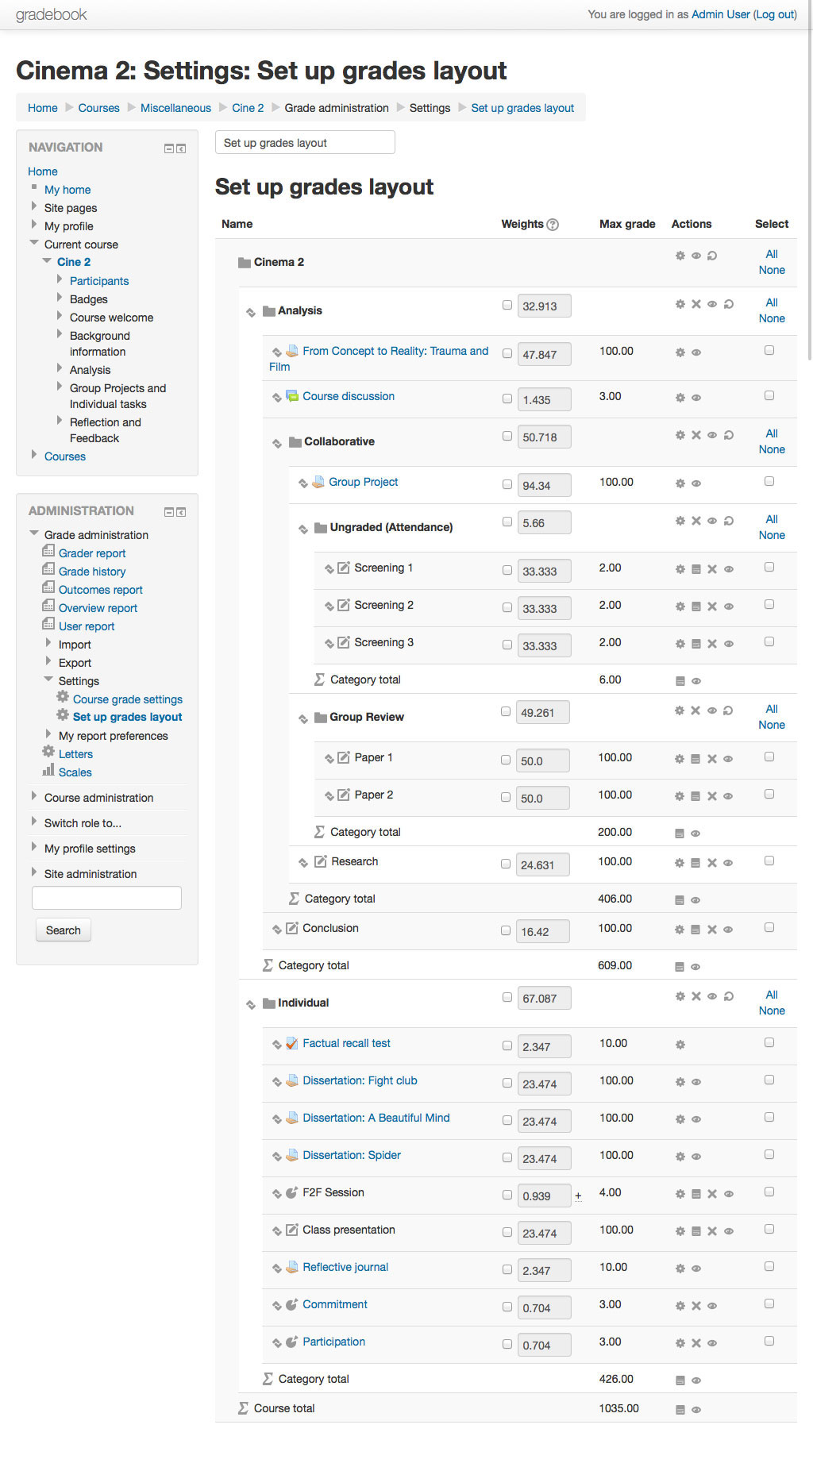
Task: Click move icon for Individual category
Action: tap(251, 1004)
